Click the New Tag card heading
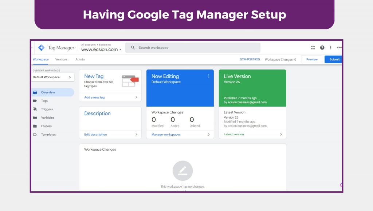 pos(94,76)
